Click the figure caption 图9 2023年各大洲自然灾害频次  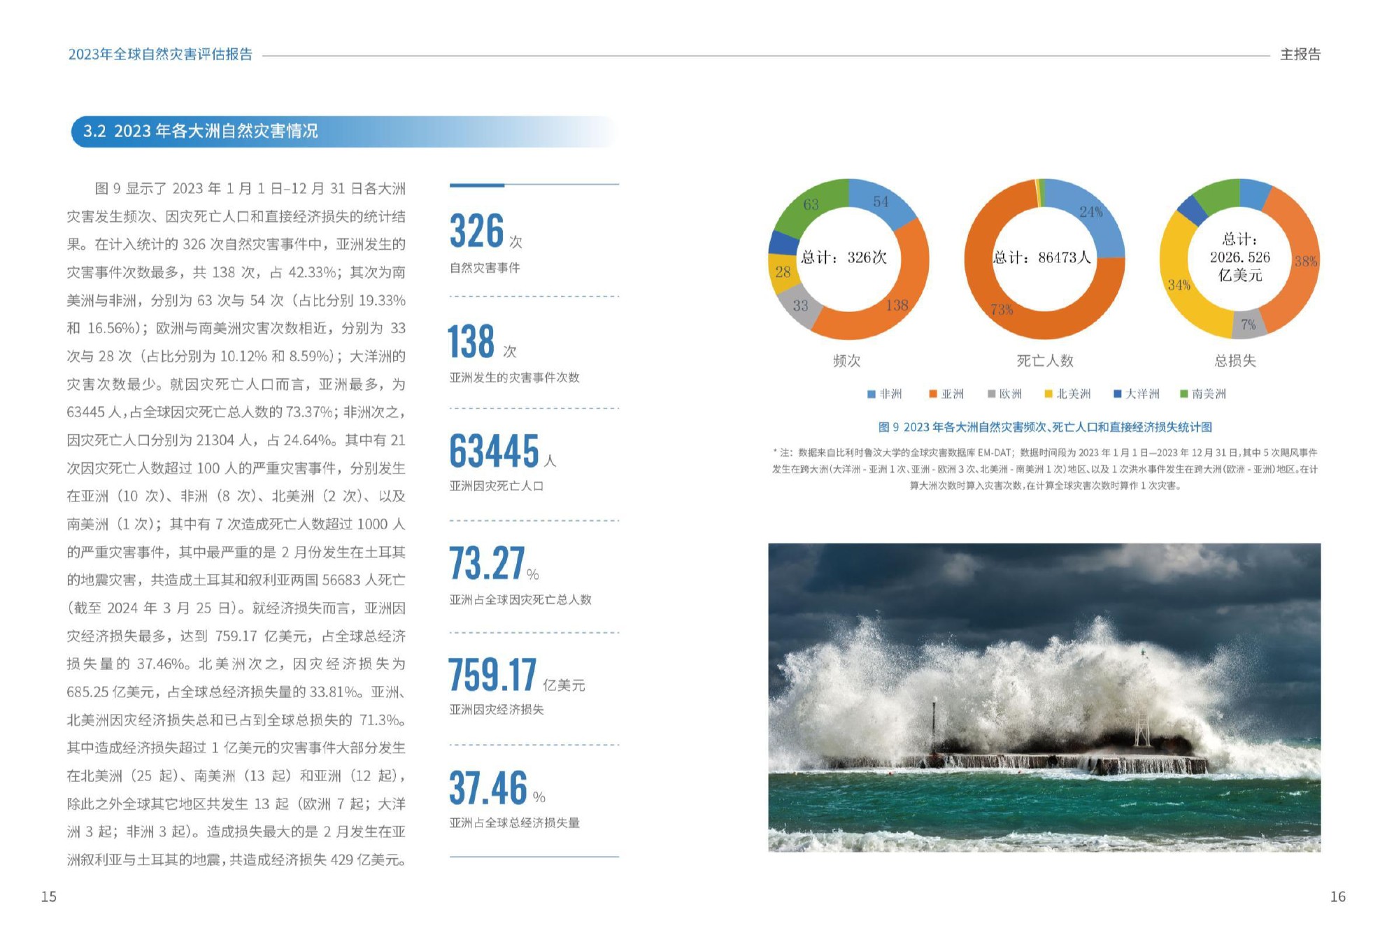pos(1045,427)
